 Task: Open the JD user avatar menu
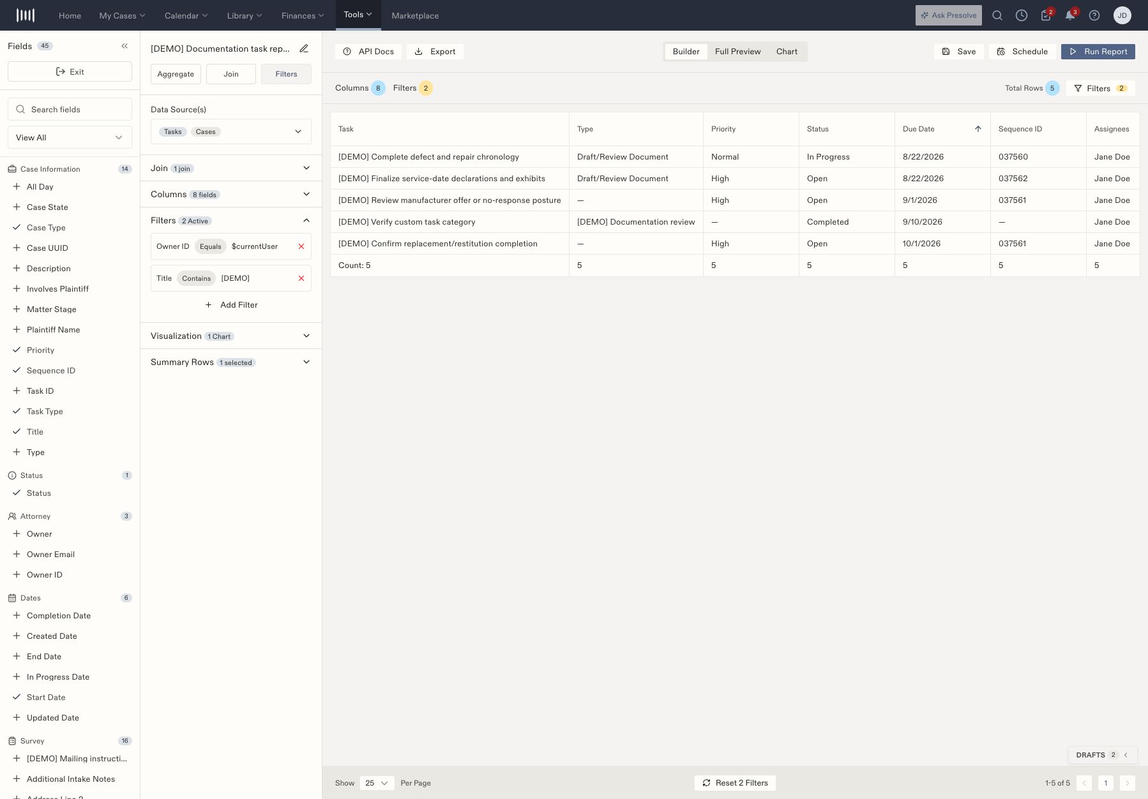1122,15
